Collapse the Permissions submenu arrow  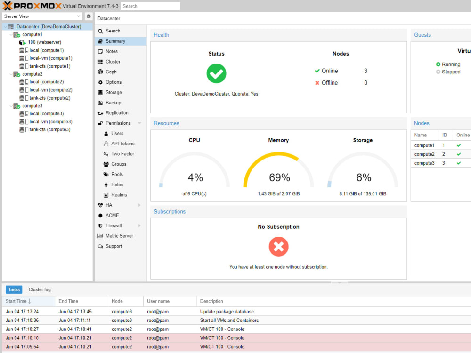tap(139, 123)
